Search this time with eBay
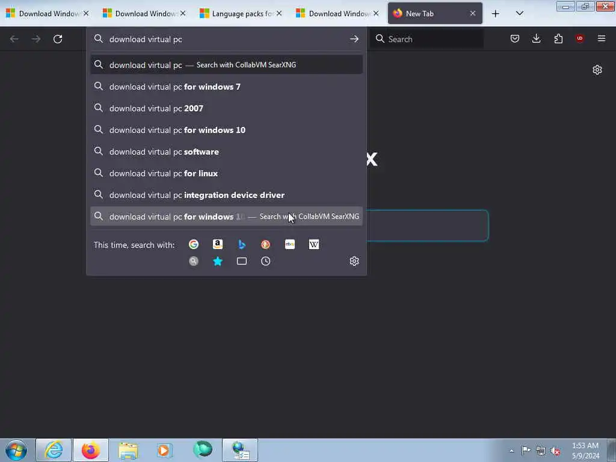The image size is (616, 462). (290, 244)
